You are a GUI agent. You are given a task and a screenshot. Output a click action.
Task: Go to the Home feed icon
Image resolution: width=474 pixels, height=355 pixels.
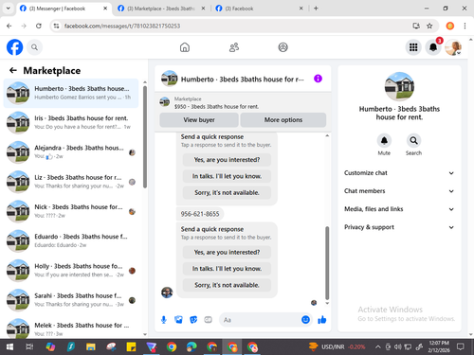pyautogui.click(x=185, y=47)
